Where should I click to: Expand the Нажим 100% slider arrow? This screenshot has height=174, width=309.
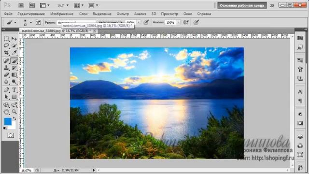coord(178,22)
